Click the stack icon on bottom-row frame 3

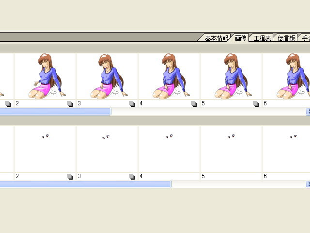point(132,177)
